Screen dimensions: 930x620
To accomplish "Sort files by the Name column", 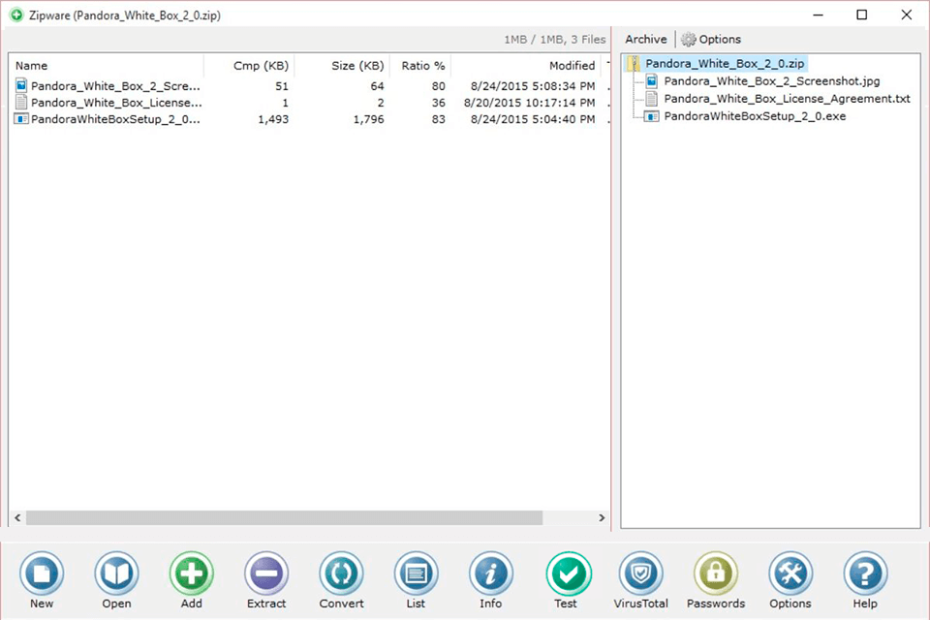I will [31, 65].
